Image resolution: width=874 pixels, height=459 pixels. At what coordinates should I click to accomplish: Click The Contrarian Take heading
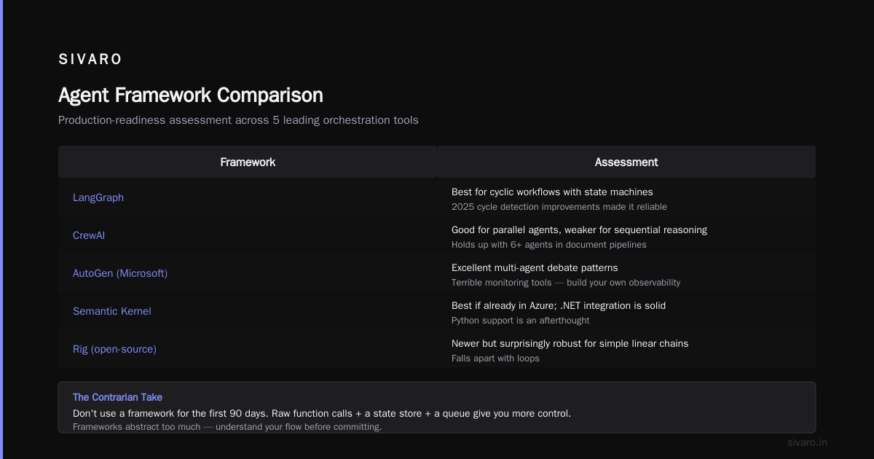117,397
